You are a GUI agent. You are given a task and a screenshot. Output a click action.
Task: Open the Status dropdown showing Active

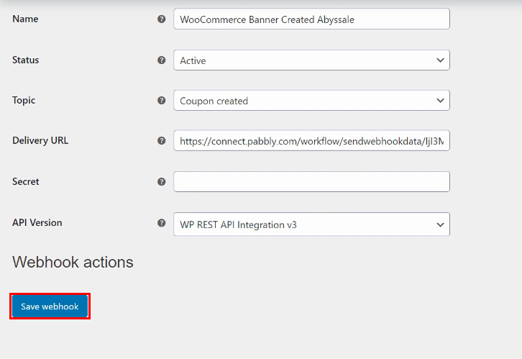coord(311,60)
